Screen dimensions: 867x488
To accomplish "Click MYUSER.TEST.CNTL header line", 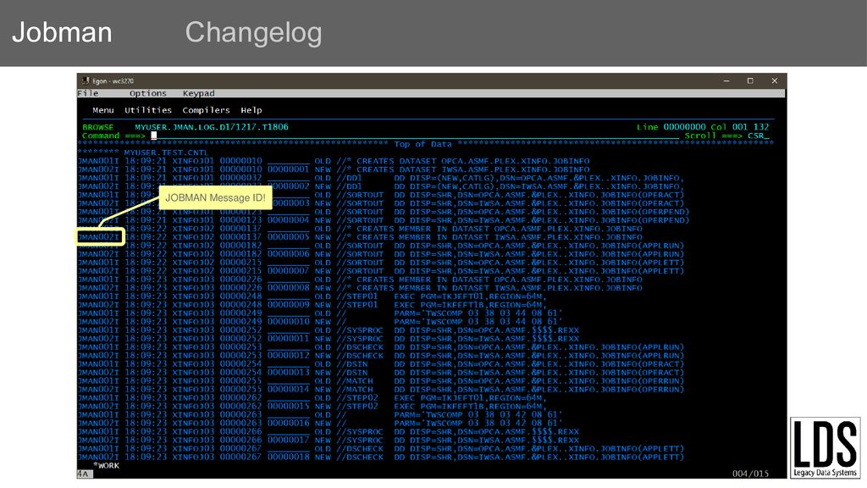I will pyautogui.click(x=166, y=152).
